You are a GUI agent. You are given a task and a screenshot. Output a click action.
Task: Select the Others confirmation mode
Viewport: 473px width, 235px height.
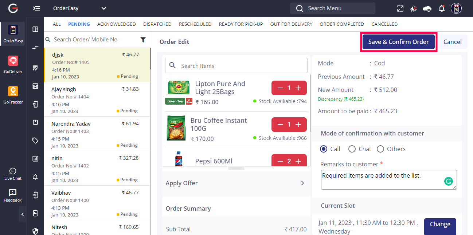[380, 149]
